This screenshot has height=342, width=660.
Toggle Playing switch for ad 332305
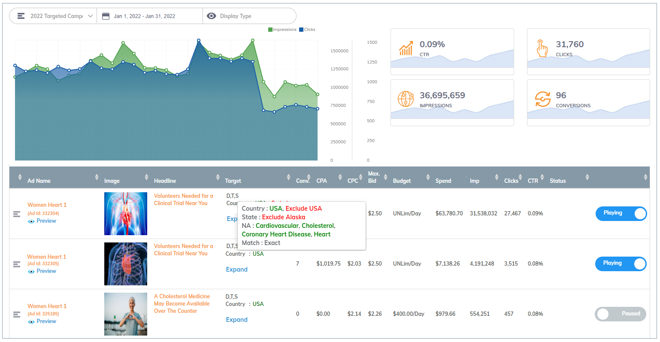[x=621, y=264]
